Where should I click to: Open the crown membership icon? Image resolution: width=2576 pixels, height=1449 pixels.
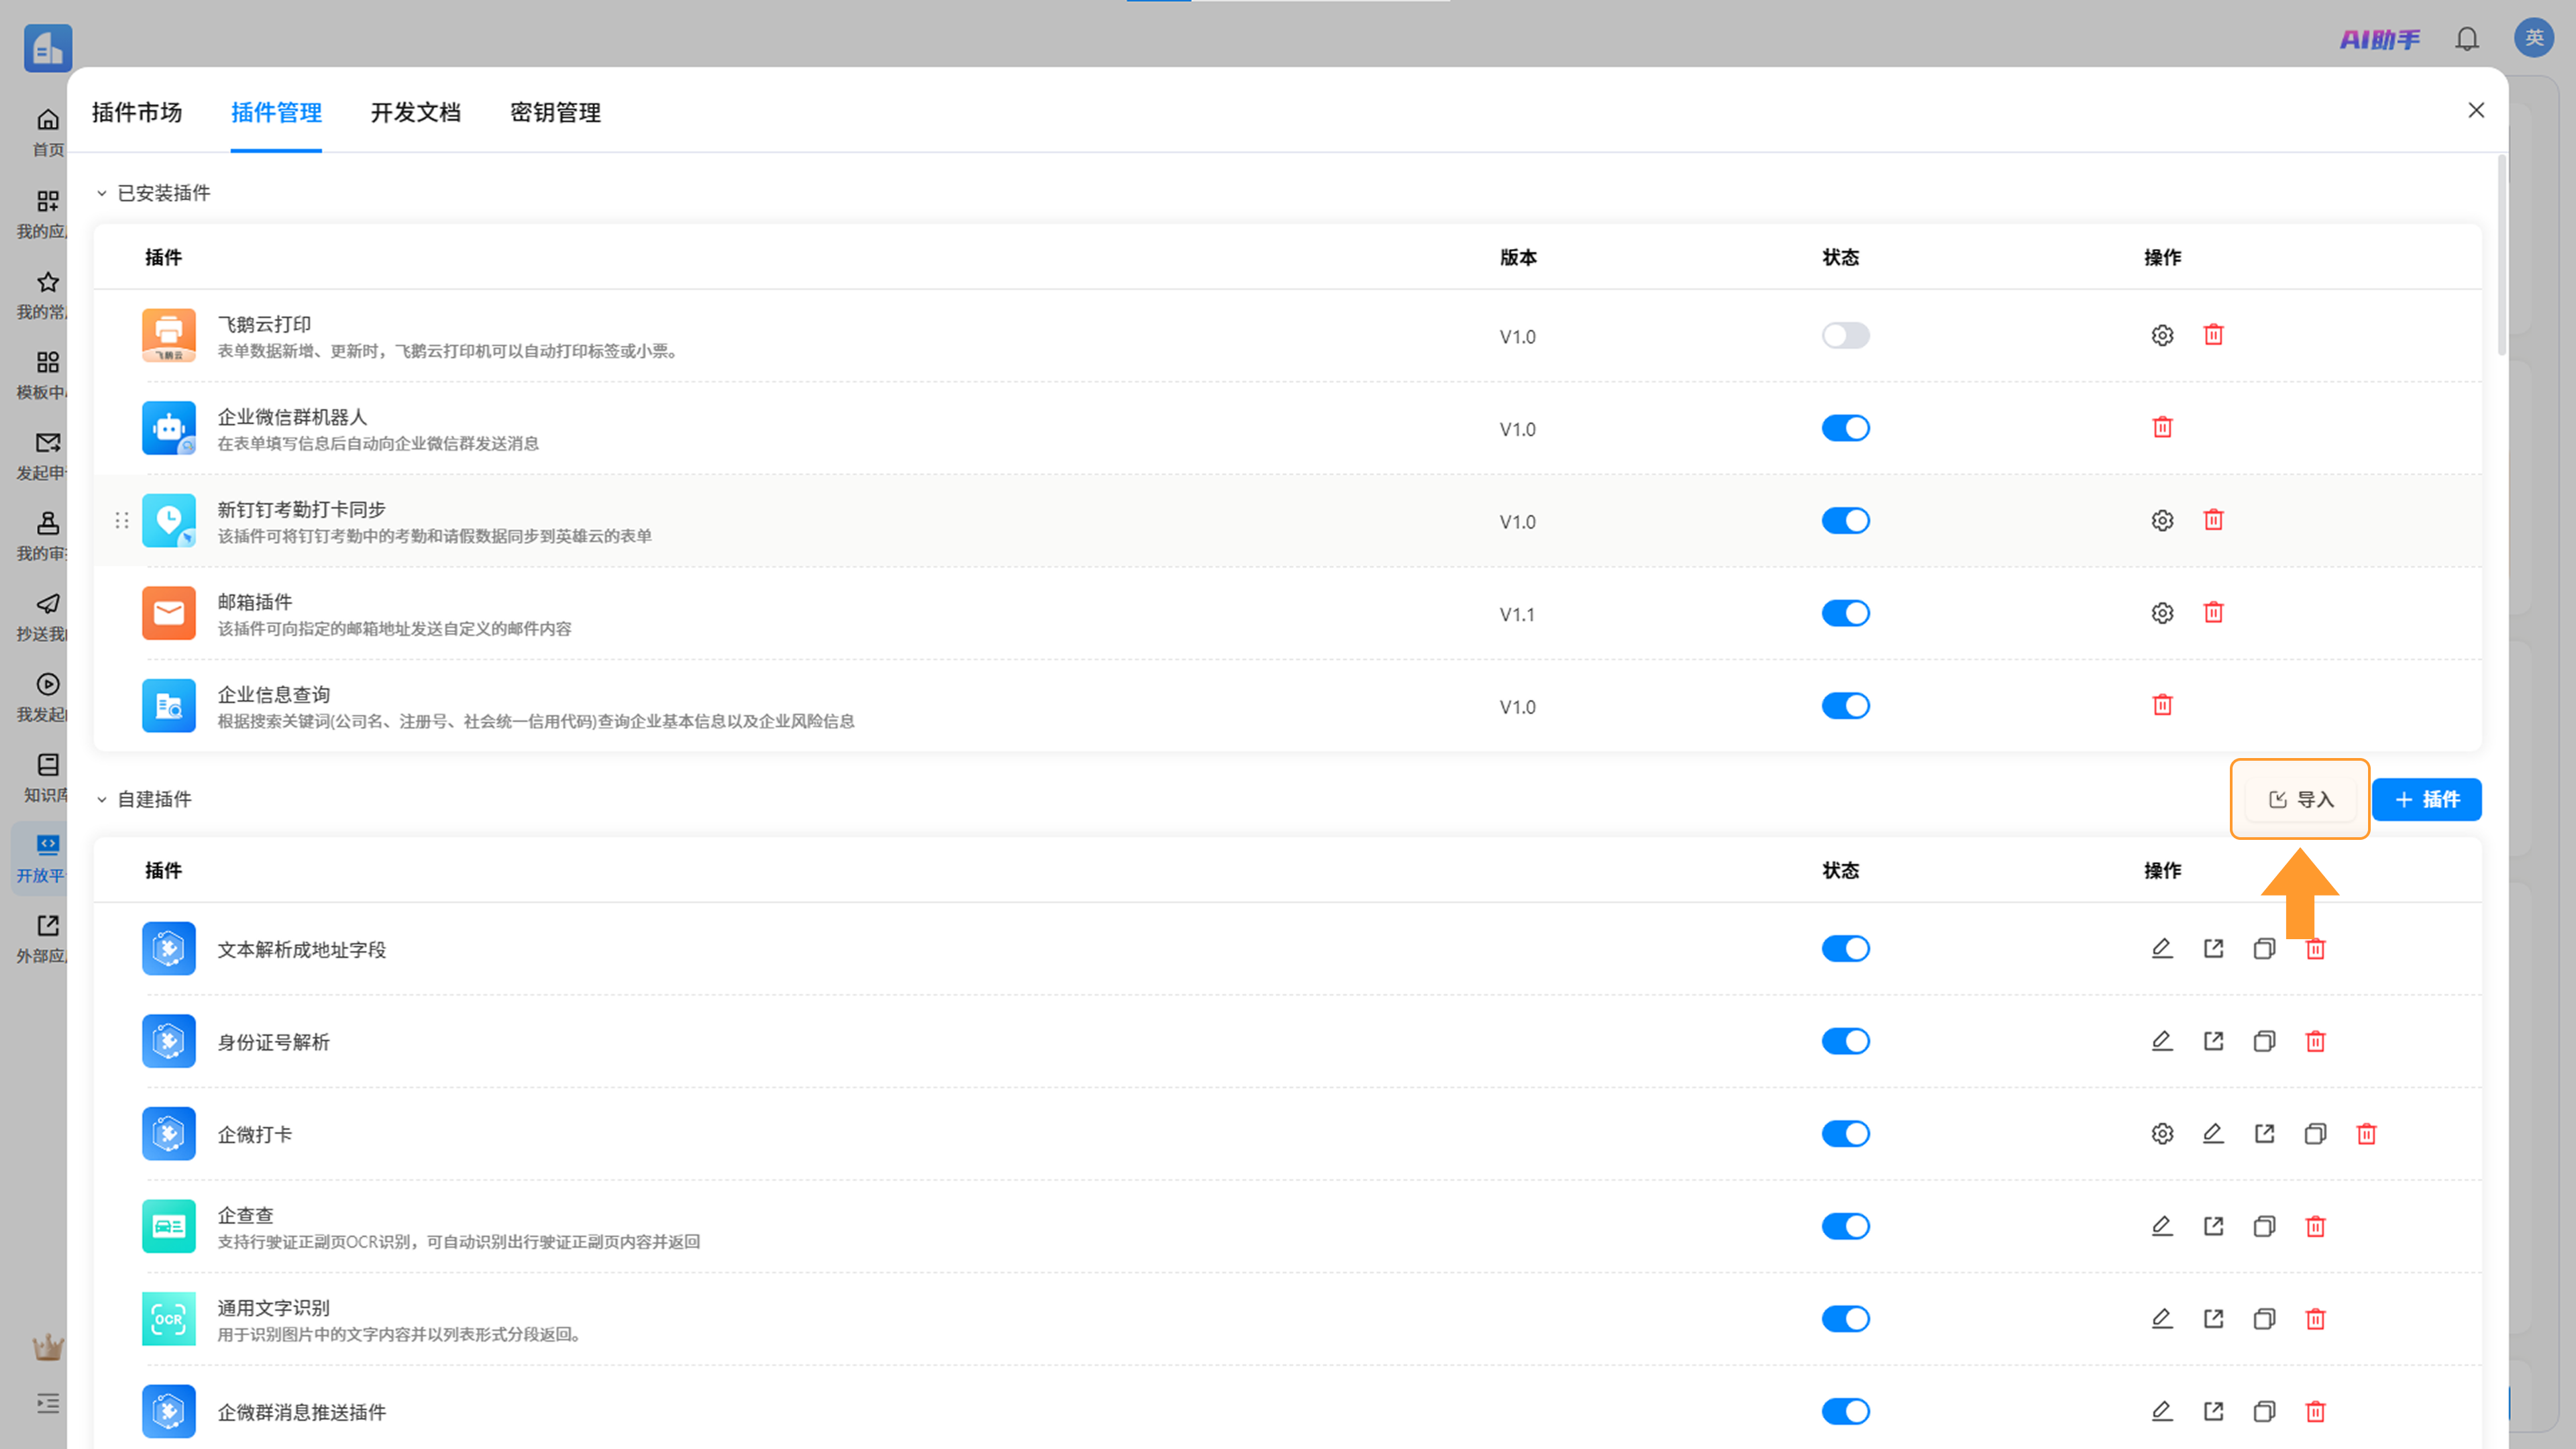tap(47, 1348)
